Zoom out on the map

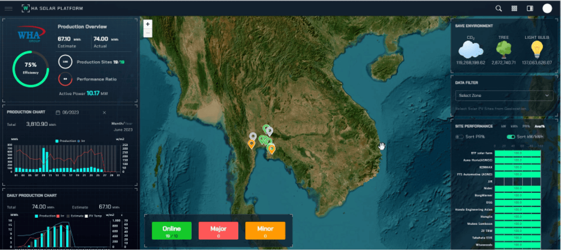[147, 33]
